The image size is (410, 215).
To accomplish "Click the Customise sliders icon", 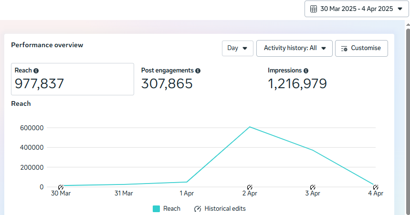I will 344,48.
